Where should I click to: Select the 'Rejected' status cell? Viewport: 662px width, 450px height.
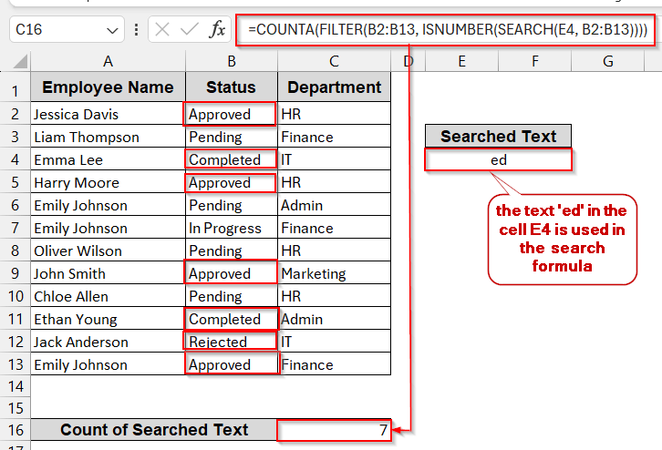231,342
